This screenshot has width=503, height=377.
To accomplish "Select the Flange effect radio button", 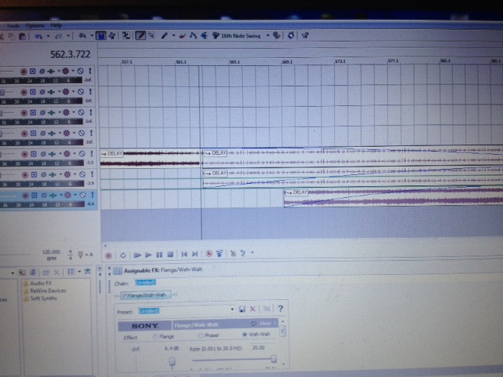I will point(155,335).
